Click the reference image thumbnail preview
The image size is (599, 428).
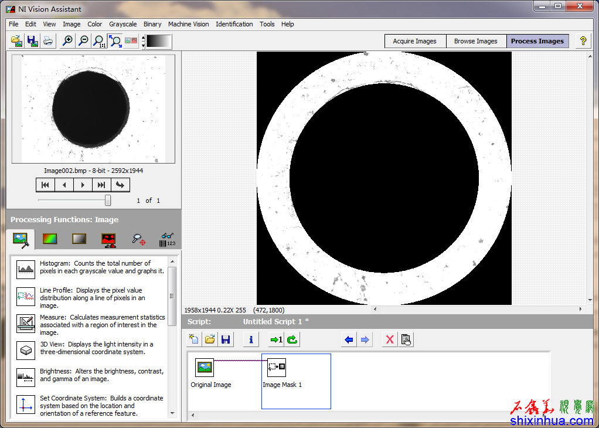pos(93,109)
